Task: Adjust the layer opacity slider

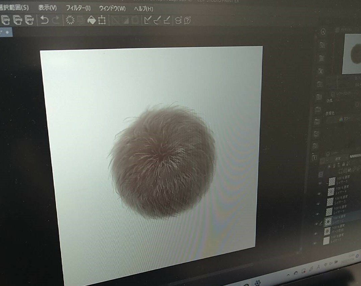Action: pos(355,156)
